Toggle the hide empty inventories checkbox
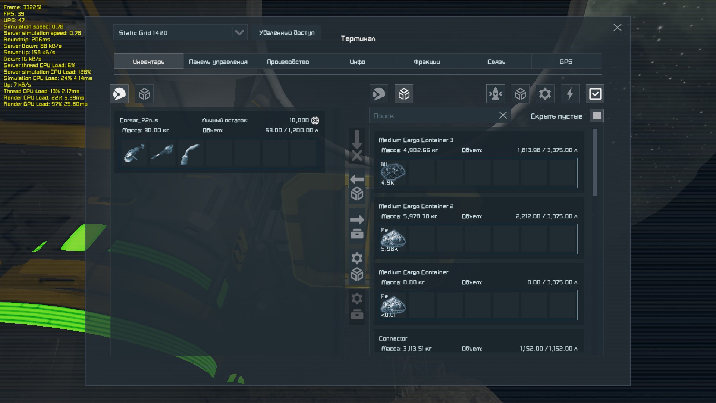The image size is (716, 403). pyautogui.click(x=597, y=116)
